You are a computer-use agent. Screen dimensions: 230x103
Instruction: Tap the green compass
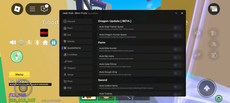17,56
